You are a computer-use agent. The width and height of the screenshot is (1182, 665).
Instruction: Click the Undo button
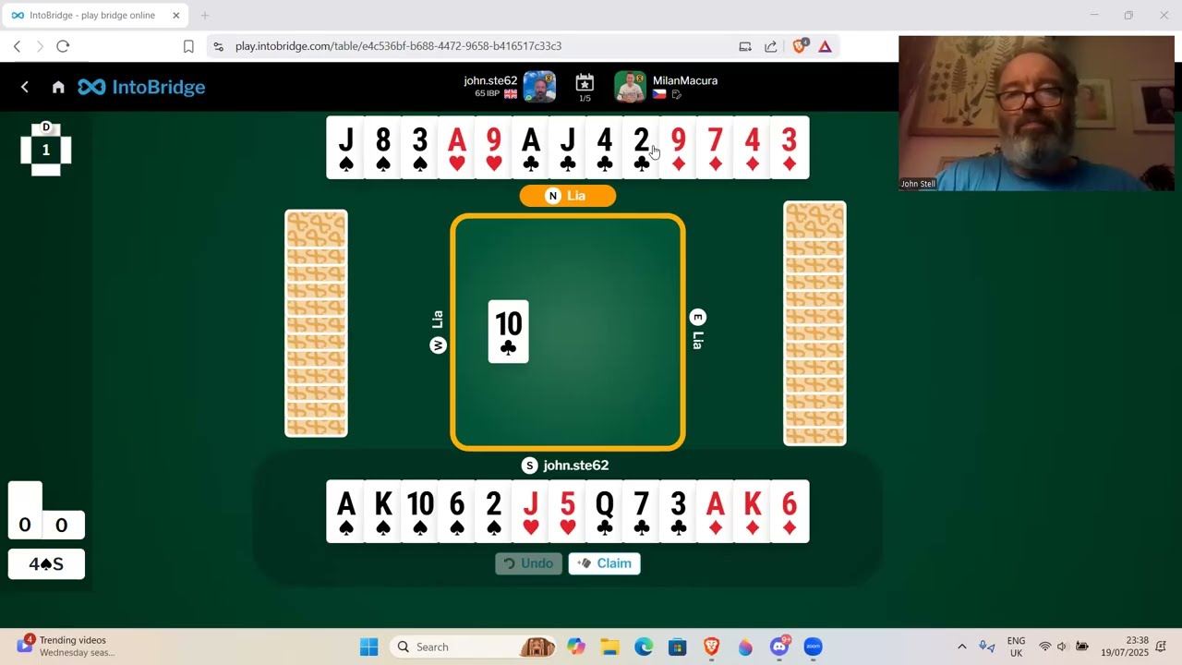[528, 563]
